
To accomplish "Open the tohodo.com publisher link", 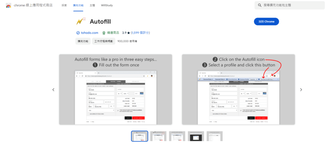I will pos(90,33).
